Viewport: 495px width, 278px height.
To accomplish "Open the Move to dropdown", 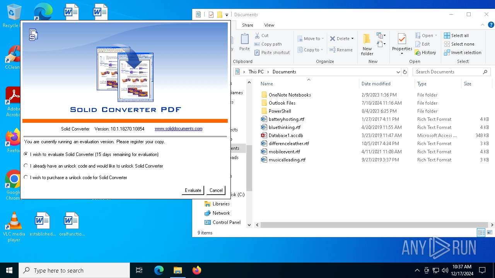I will pos(311,39).
